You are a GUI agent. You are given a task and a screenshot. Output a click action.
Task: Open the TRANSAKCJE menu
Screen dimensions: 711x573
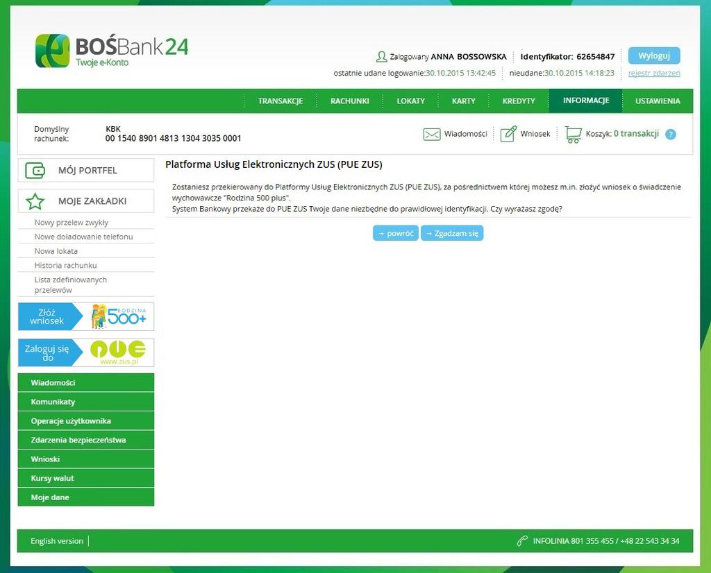pos(281,101)
